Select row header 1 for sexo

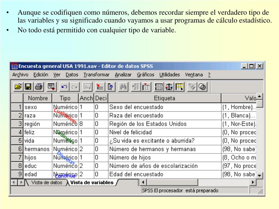[x=17, y=107]
